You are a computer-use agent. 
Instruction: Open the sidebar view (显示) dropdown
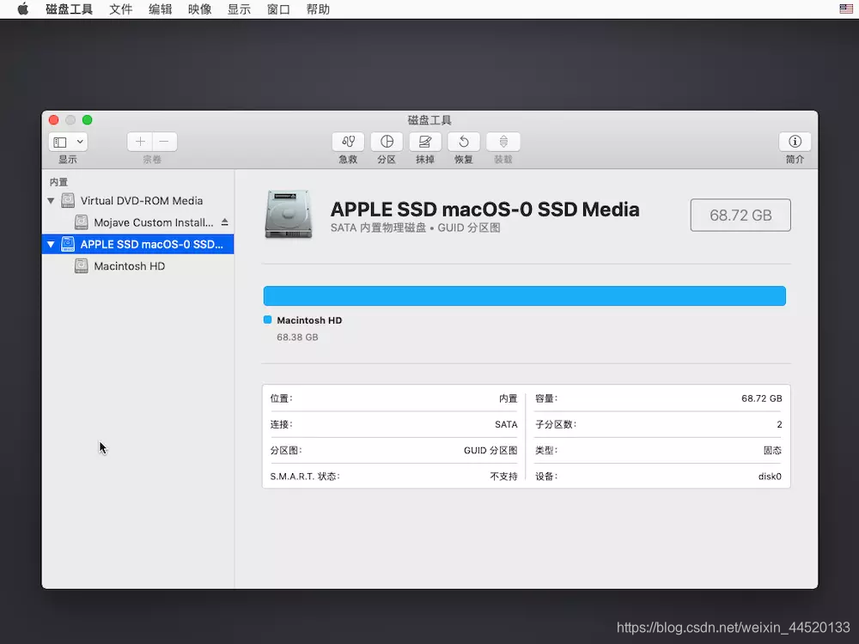[68, 142]
